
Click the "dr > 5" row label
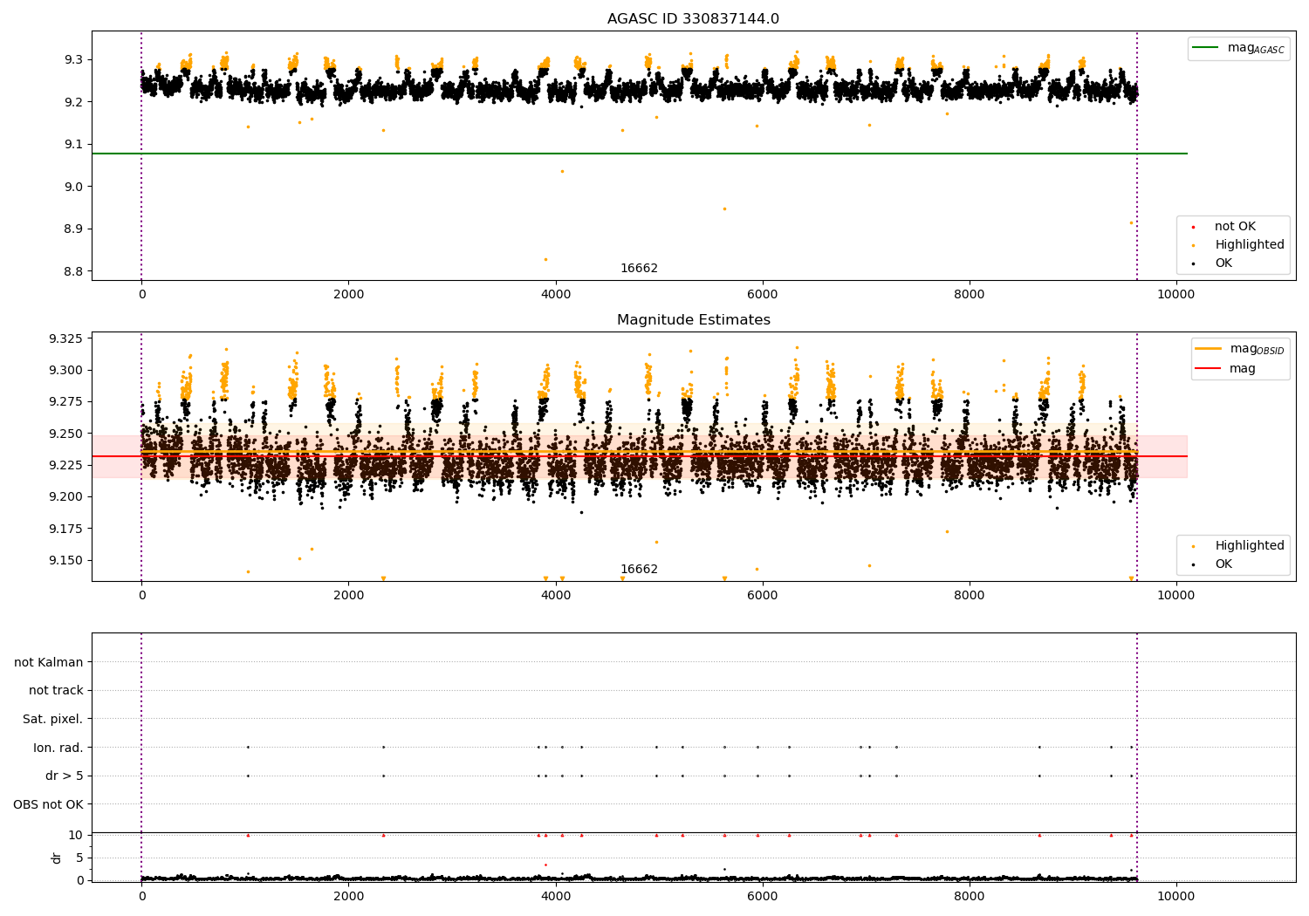point(64,776)
